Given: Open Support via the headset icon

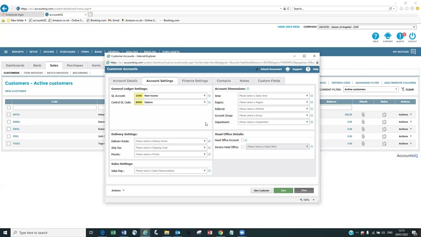Looking at the screenshot, I should tap(288, 69).
